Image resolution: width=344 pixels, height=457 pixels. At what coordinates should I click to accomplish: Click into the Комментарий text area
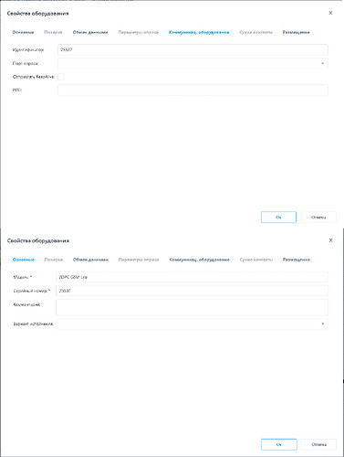click(x=192, y=307)
